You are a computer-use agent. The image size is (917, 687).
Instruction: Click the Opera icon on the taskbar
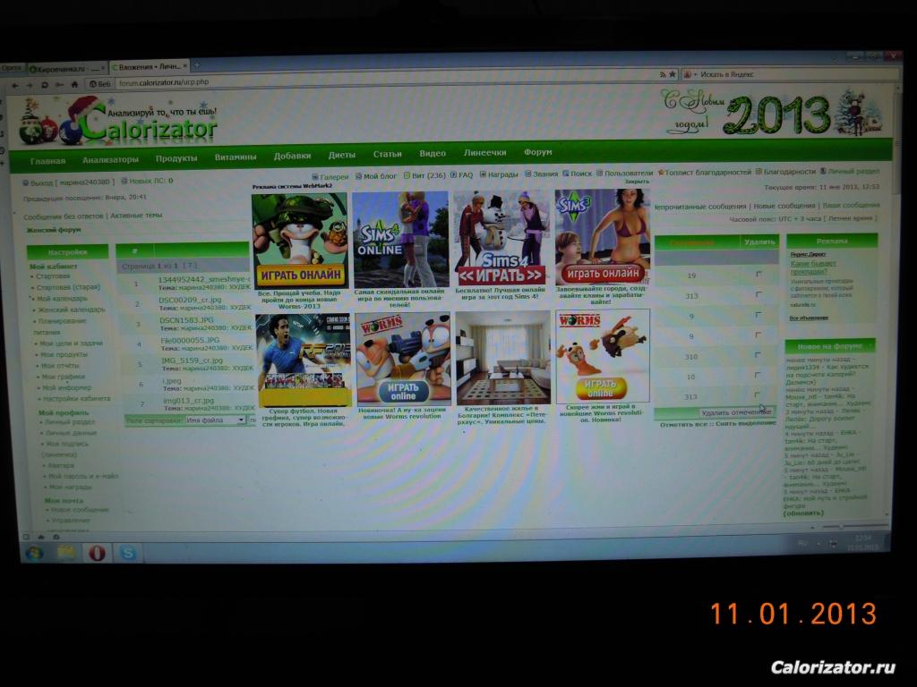pos(97,553)
